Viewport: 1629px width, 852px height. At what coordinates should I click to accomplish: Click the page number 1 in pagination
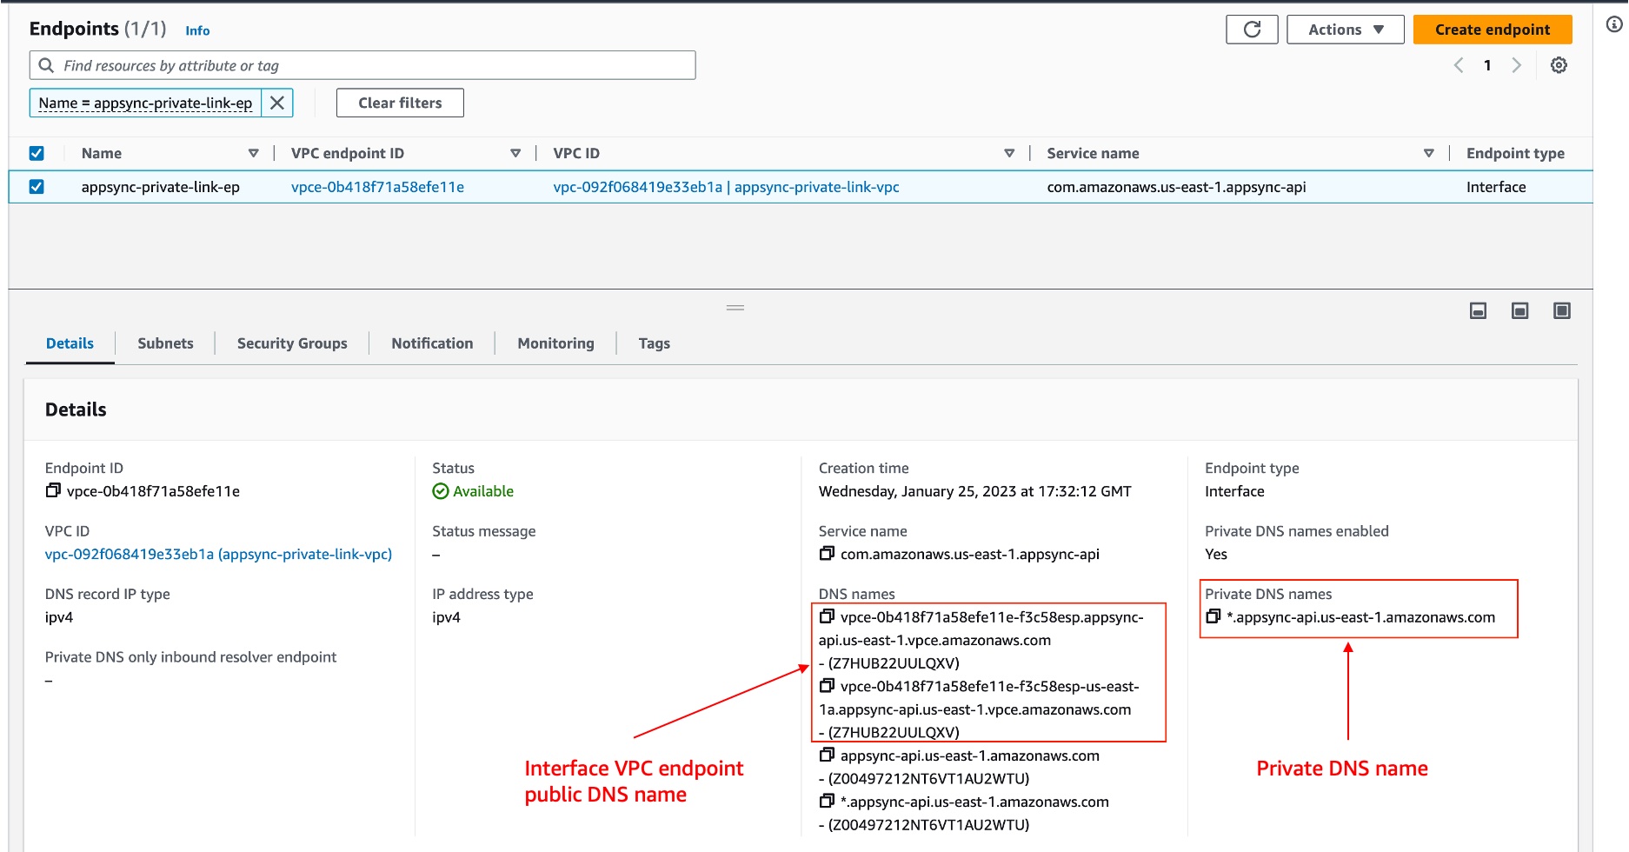(x=1487, y=65)
